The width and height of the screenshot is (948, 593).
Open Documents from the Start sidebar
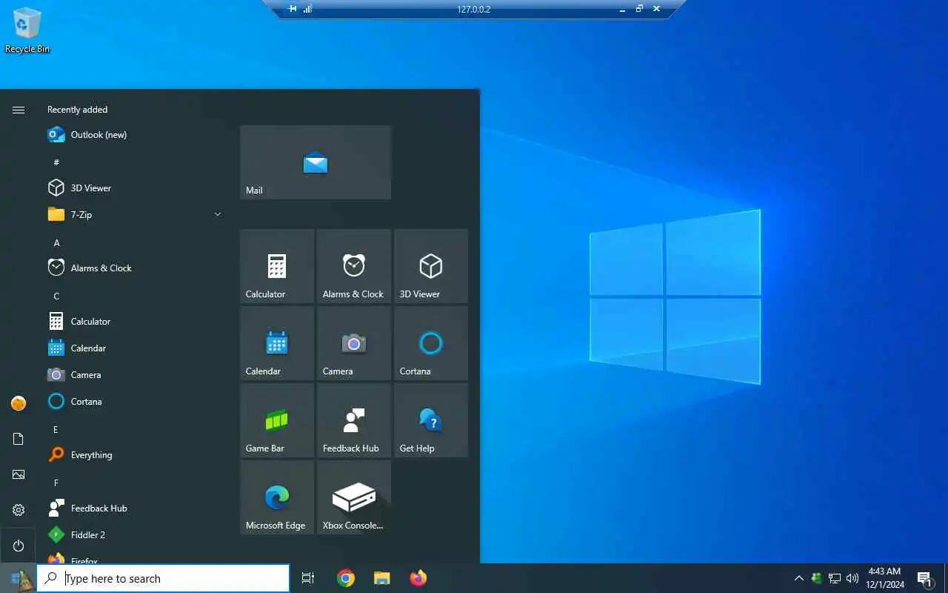tap(19, 439)
